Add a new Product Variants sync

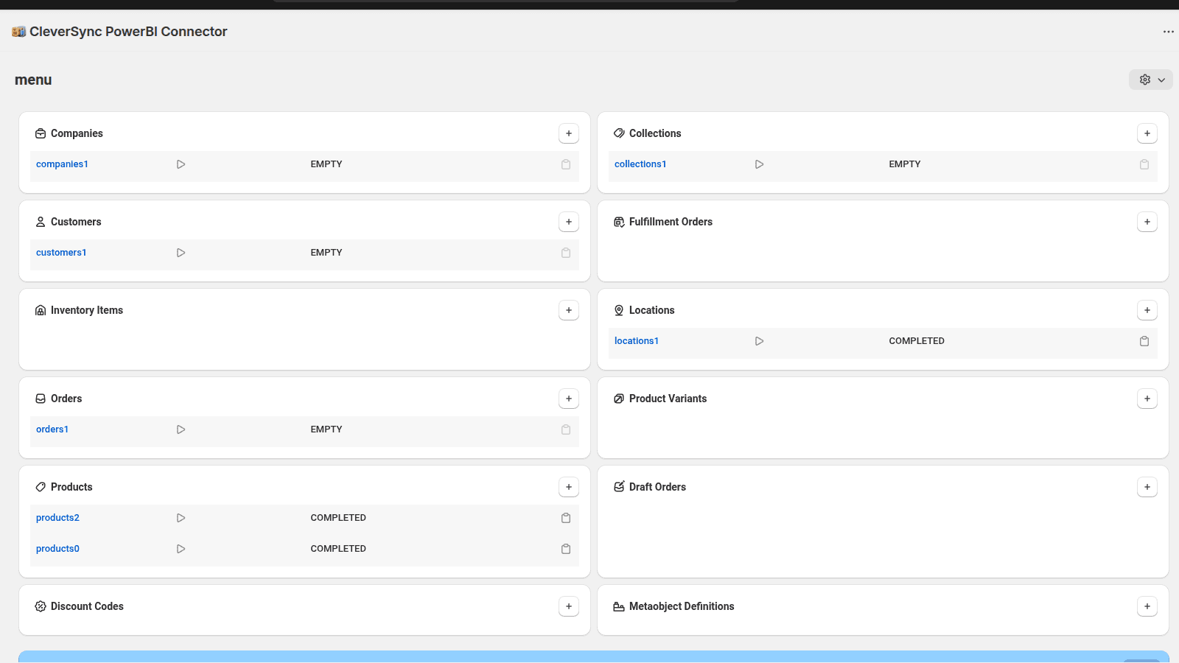click(1147, 399)
